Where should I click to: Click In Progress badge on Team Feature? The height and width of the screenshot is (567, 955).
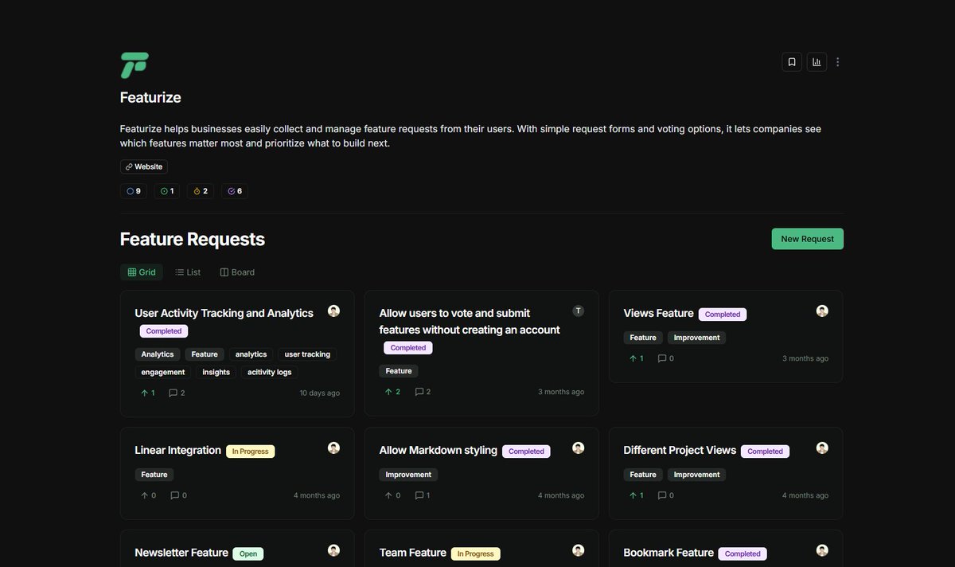(476, 553)
